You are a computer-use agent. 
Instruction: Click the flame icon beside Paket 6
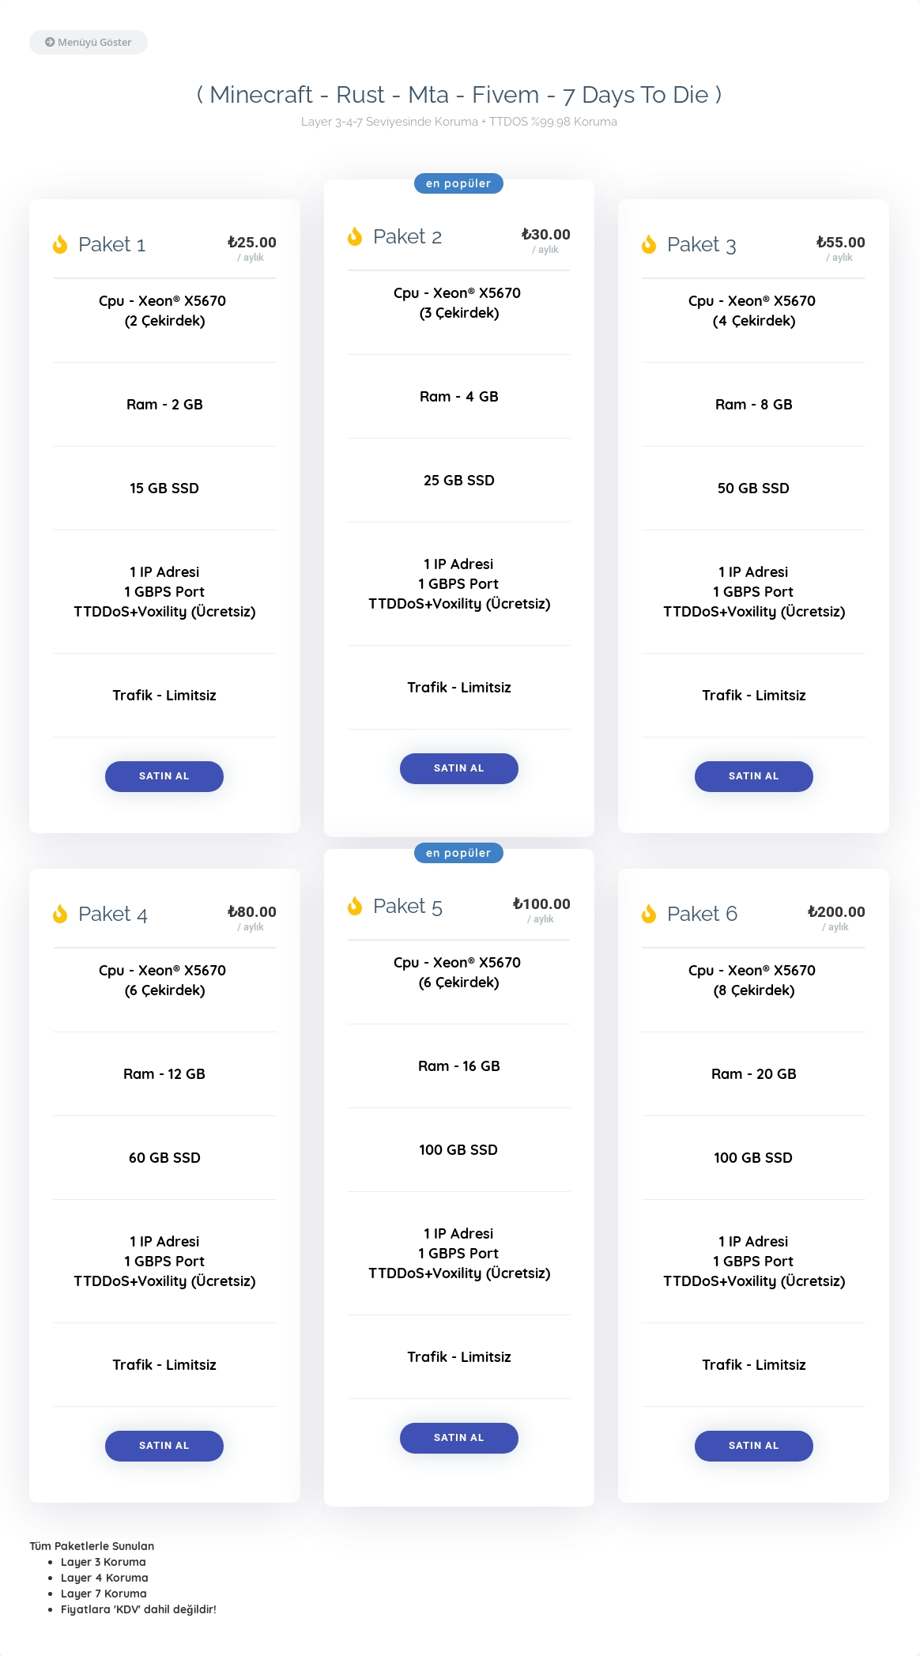pos(649,914)
